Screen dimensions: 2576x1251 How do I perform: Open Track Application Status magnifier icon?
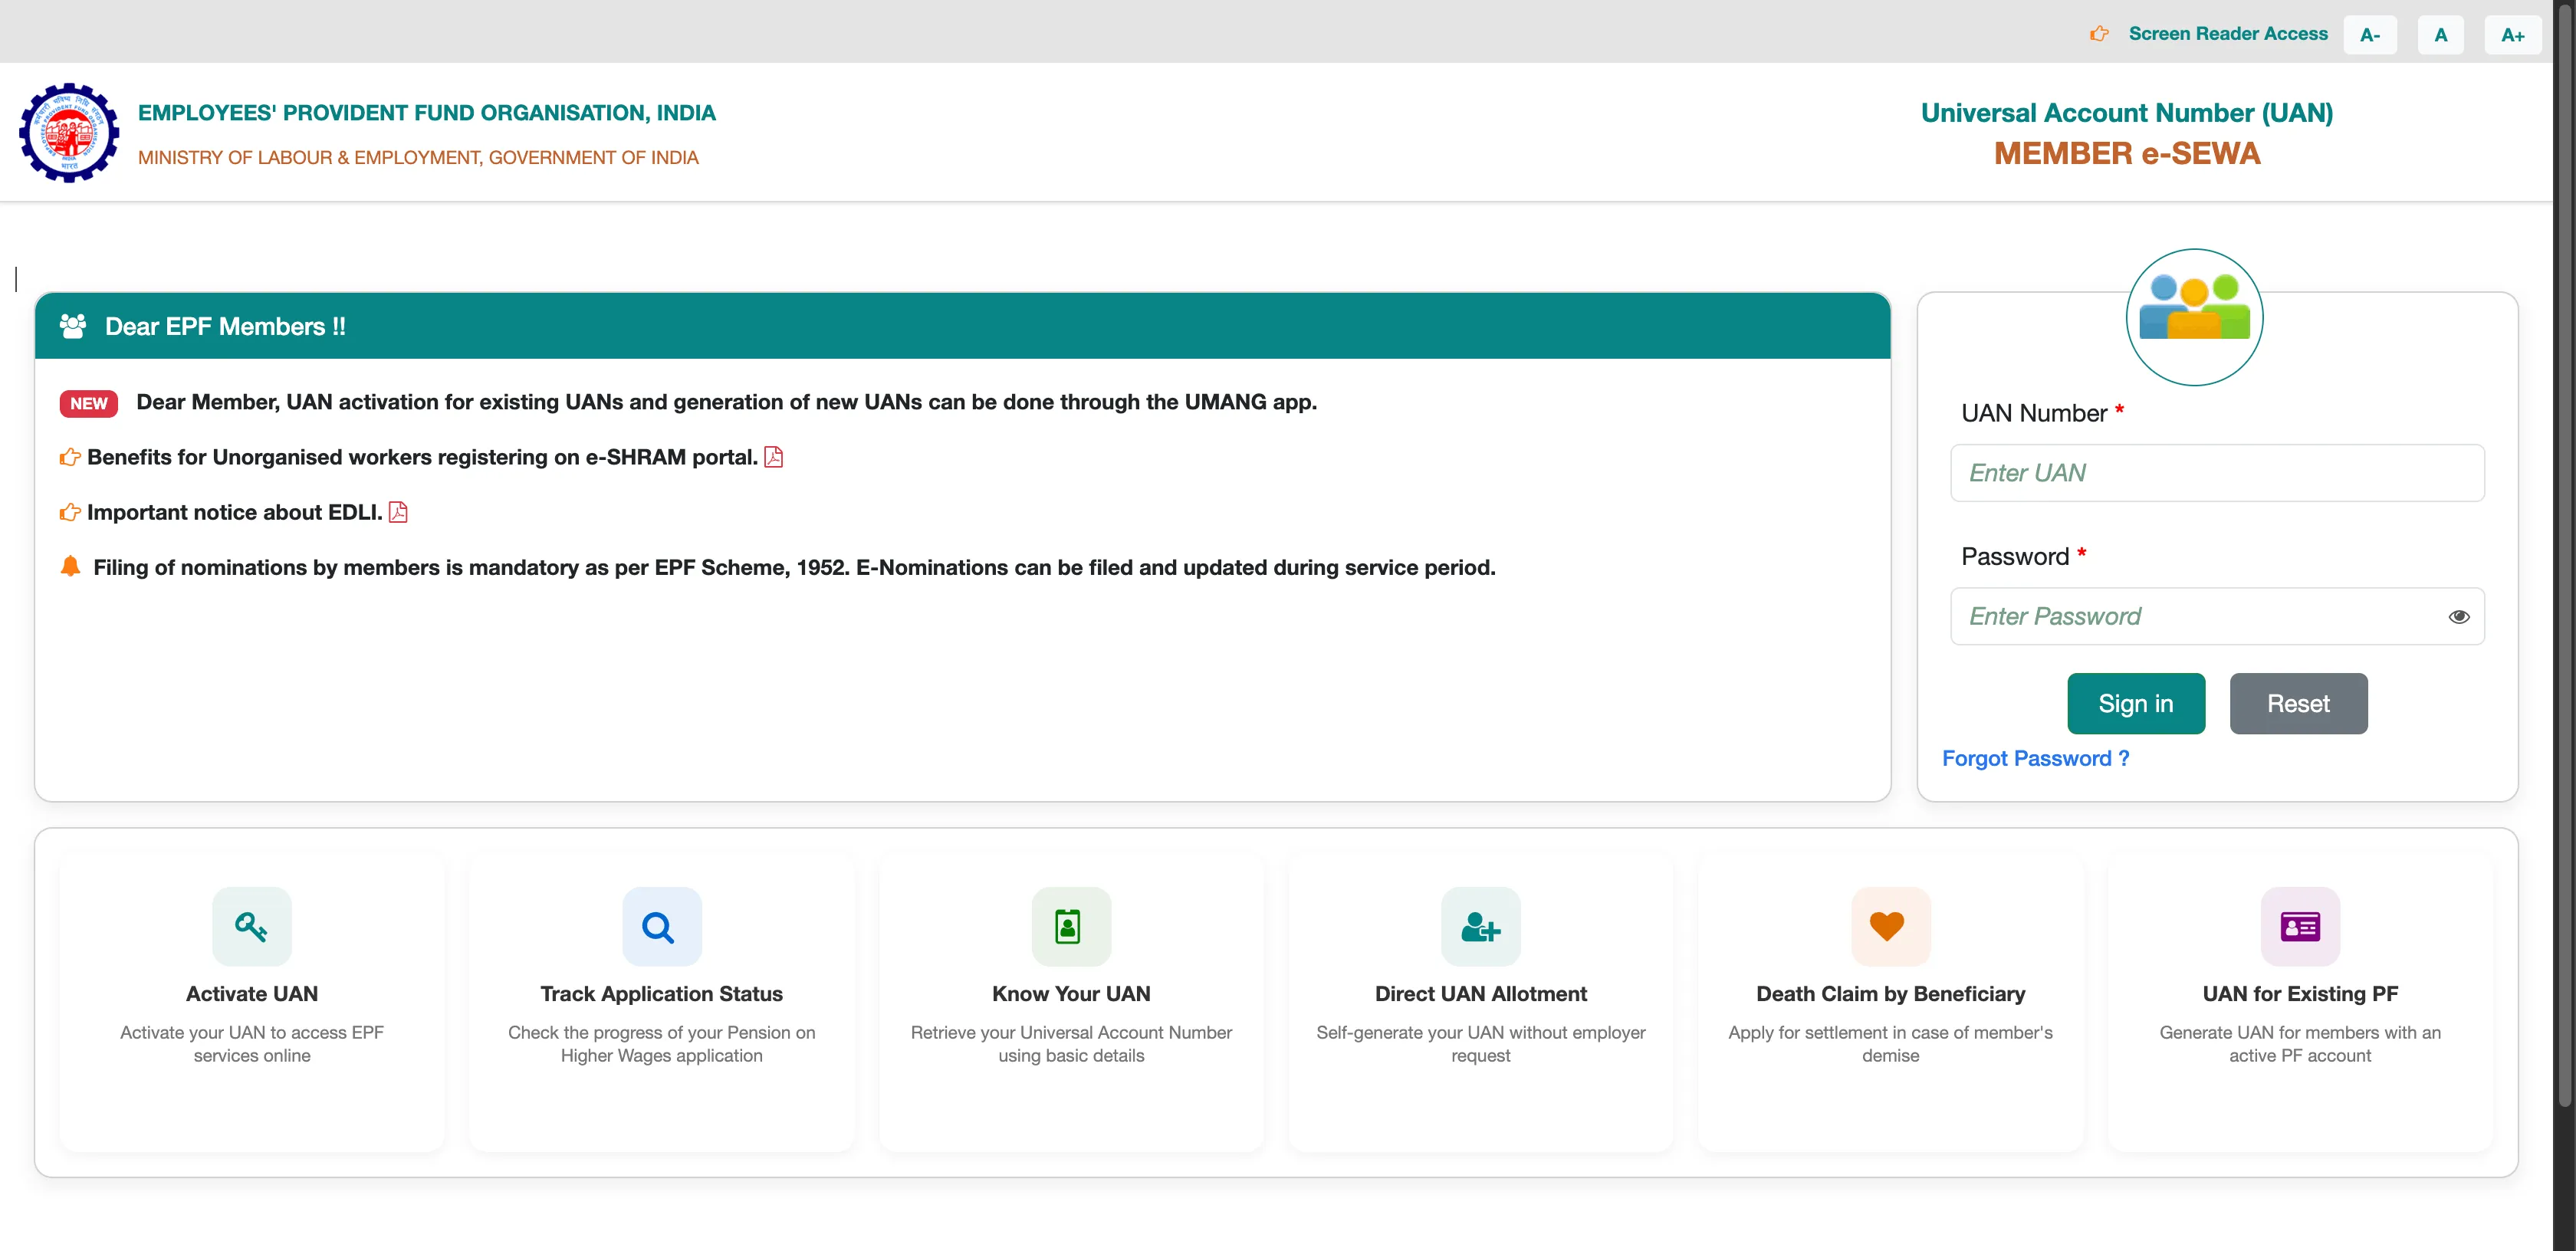coord(661,926)
